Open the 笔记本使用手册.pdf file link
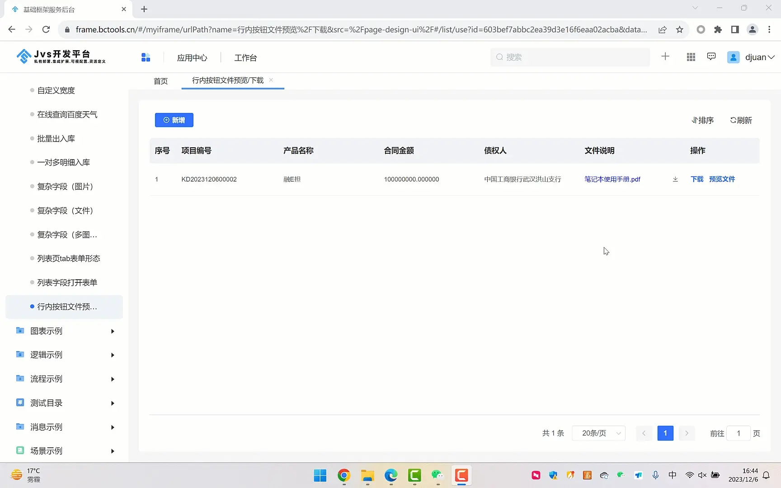 (x=612, y=179)
